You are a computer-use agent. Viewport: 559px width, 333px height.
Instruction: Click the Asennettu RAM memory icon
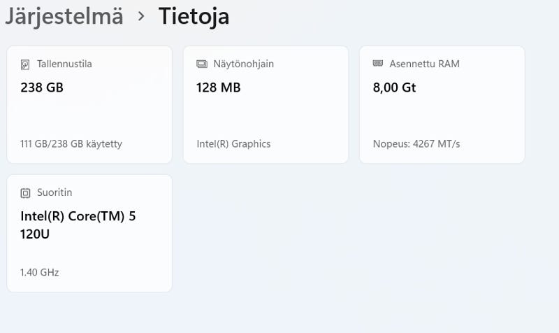[378, 64]
